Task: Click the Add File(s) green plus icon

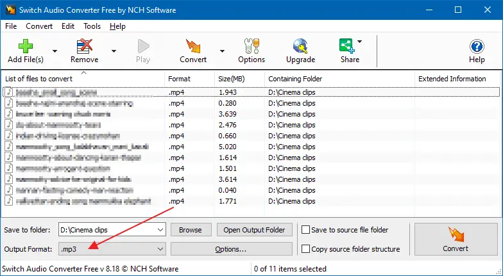Action: click(x=26, y=46)
